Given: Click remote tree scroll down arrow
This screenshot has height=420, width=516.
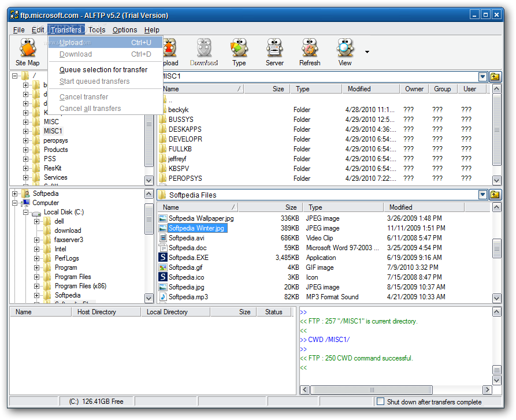Looking at the screenshot, I should click(x=149, y=180).
